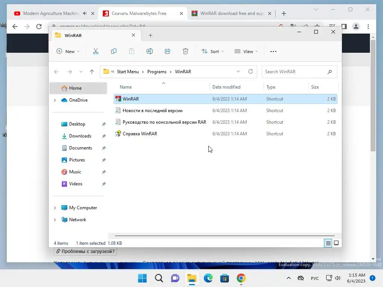Open Downloads in quick access
383x287 pixels.
click(80, 136)
